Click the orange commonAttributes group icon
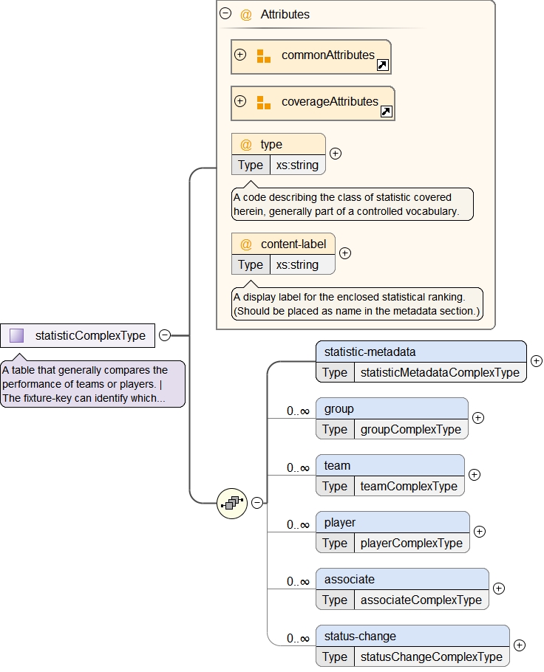The height and width of the screenshot is (672, 544). 263,56
